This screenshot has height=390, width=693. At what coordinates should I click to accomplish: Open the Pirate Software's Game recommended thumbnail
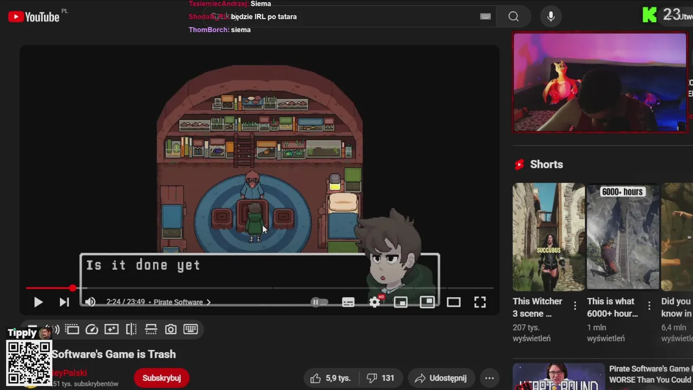click(x=559, y=376)
